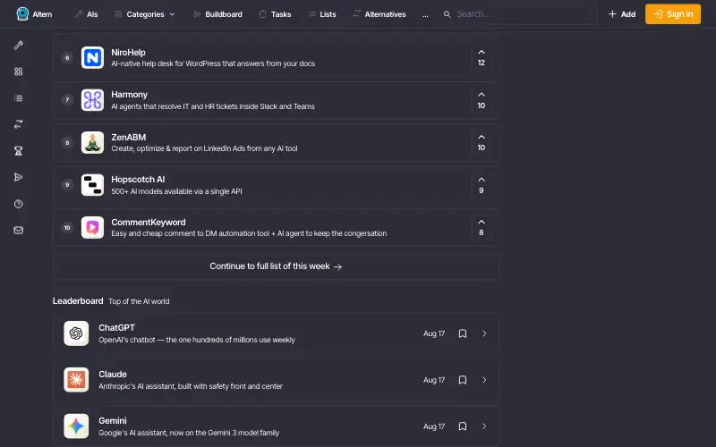Open the Tasks page
This screenshot has width=716, height=447.
(275, 14)
